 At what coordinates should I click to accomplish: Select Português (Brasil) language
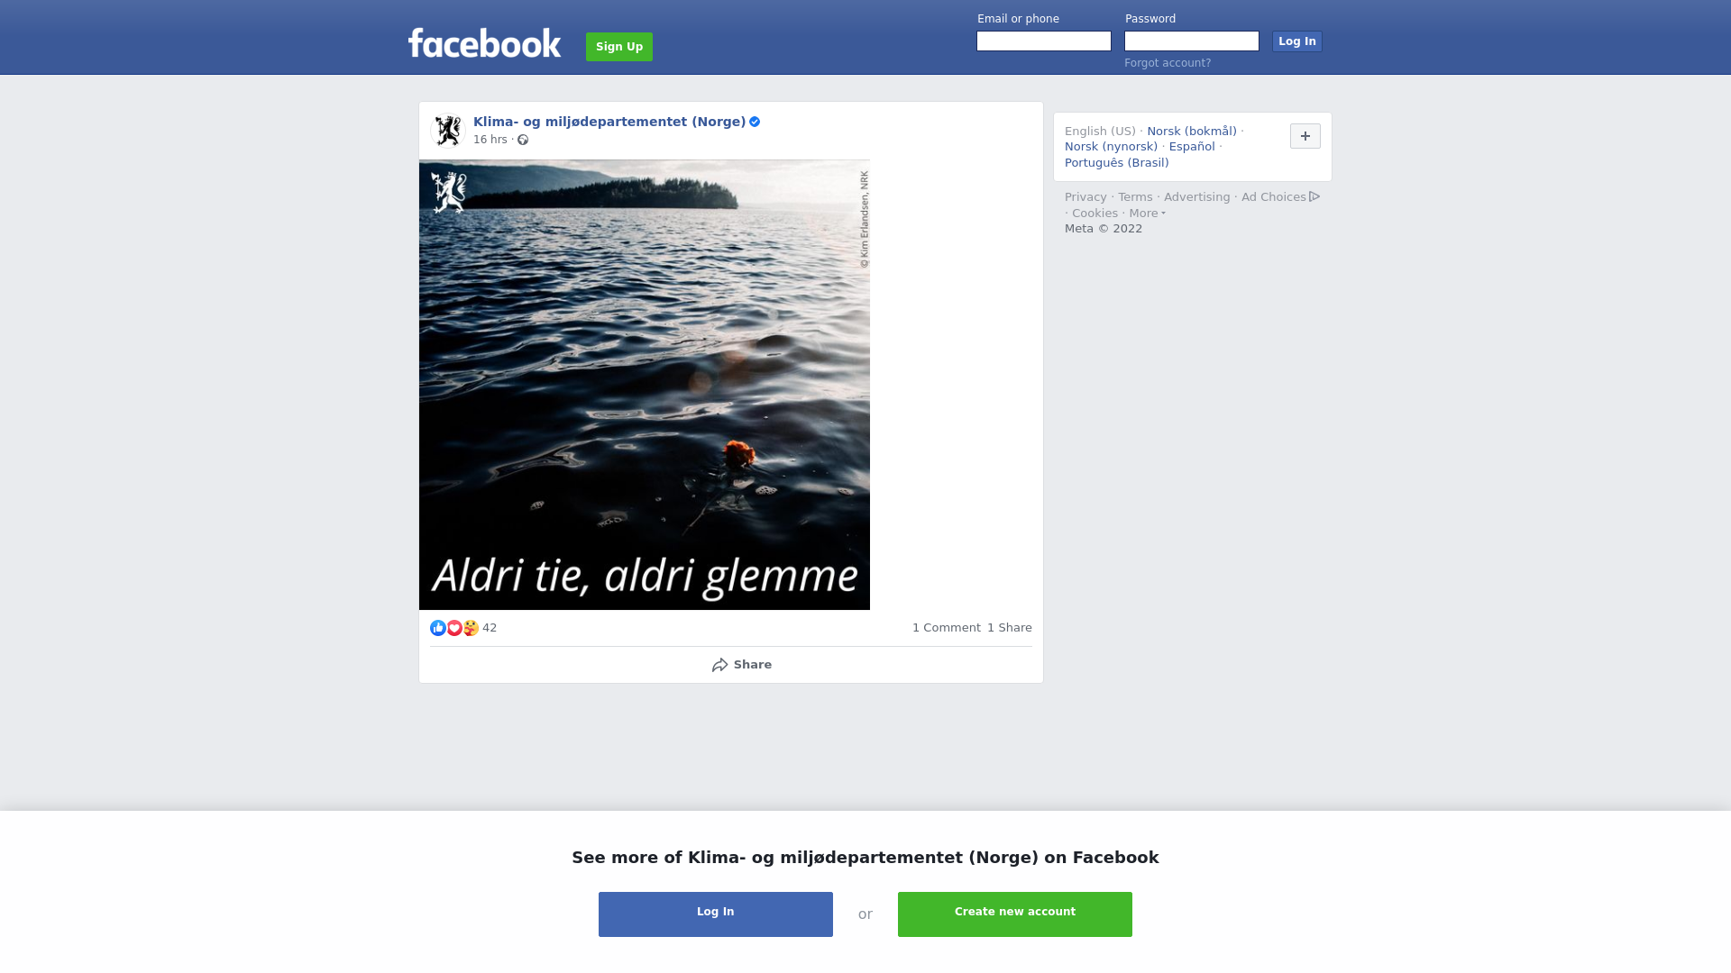(1116, 163)
